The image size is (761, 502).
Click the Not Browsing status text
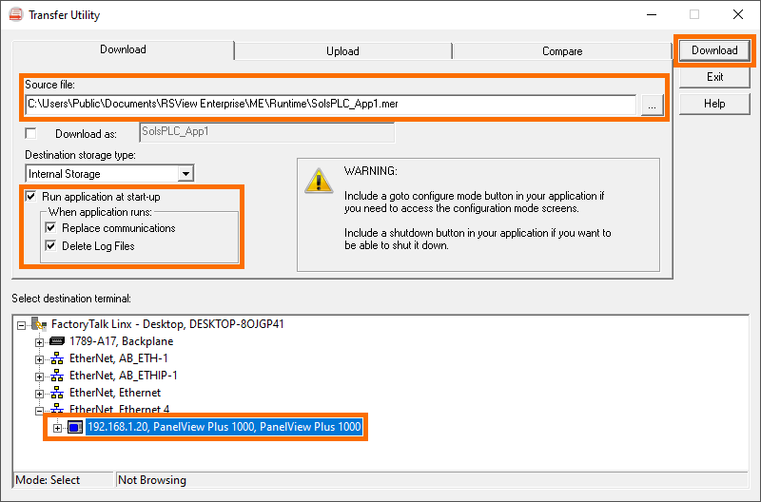pos(152,480)
